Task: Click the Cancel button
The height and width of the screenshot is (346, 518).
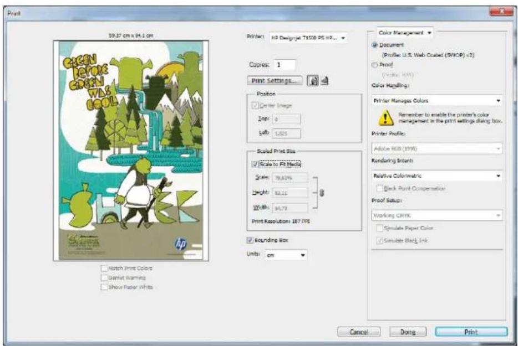Action: tap(359, 332)
